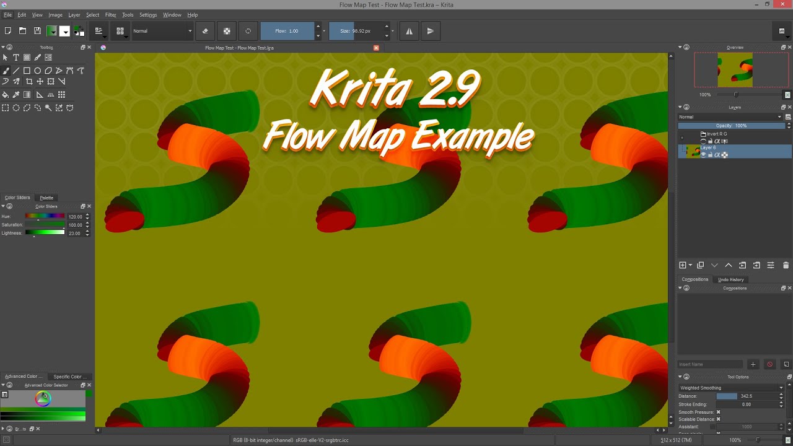
Task: Open the Layer menu
Action: click(74, 15)
